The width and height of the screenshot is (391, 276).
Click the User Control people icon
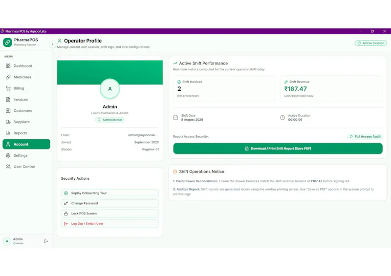click(8, 167)
